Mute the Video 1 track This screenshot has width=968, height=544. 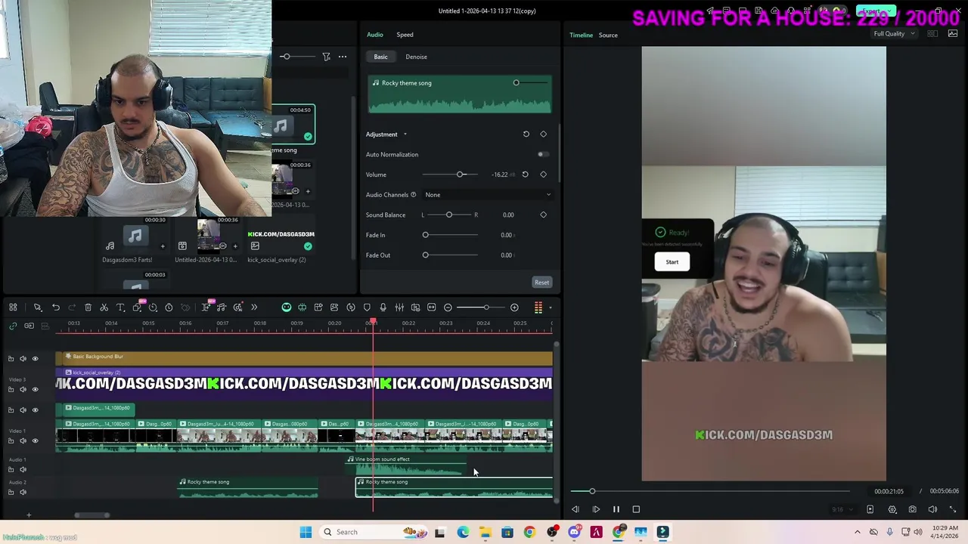pos(23,440)
